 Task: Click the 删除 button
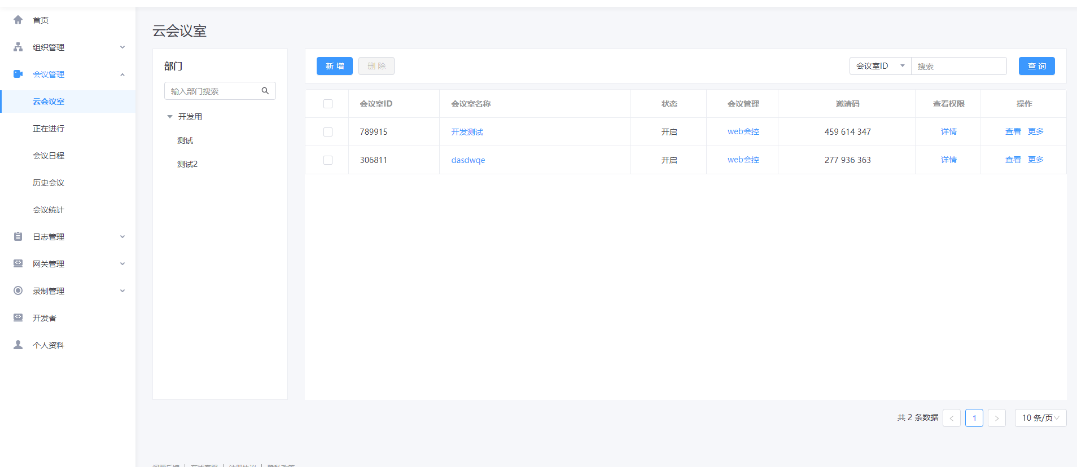(376, 66)
